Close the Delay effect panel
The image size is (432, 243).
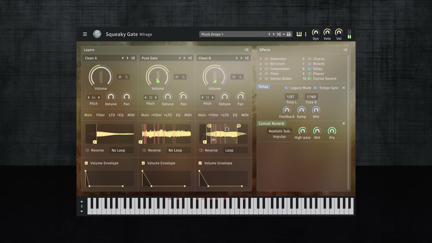point(344,88)
